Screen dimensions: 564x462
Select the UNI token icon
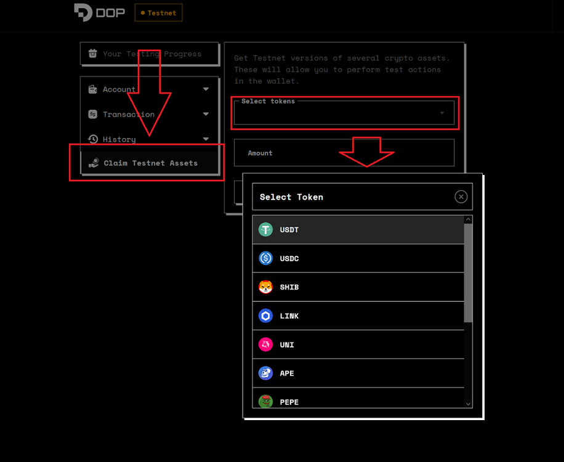(265, 345)
